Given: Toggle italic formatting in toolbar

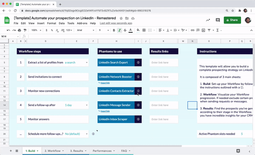Looking at the screenshot, I should pos(119,30).
